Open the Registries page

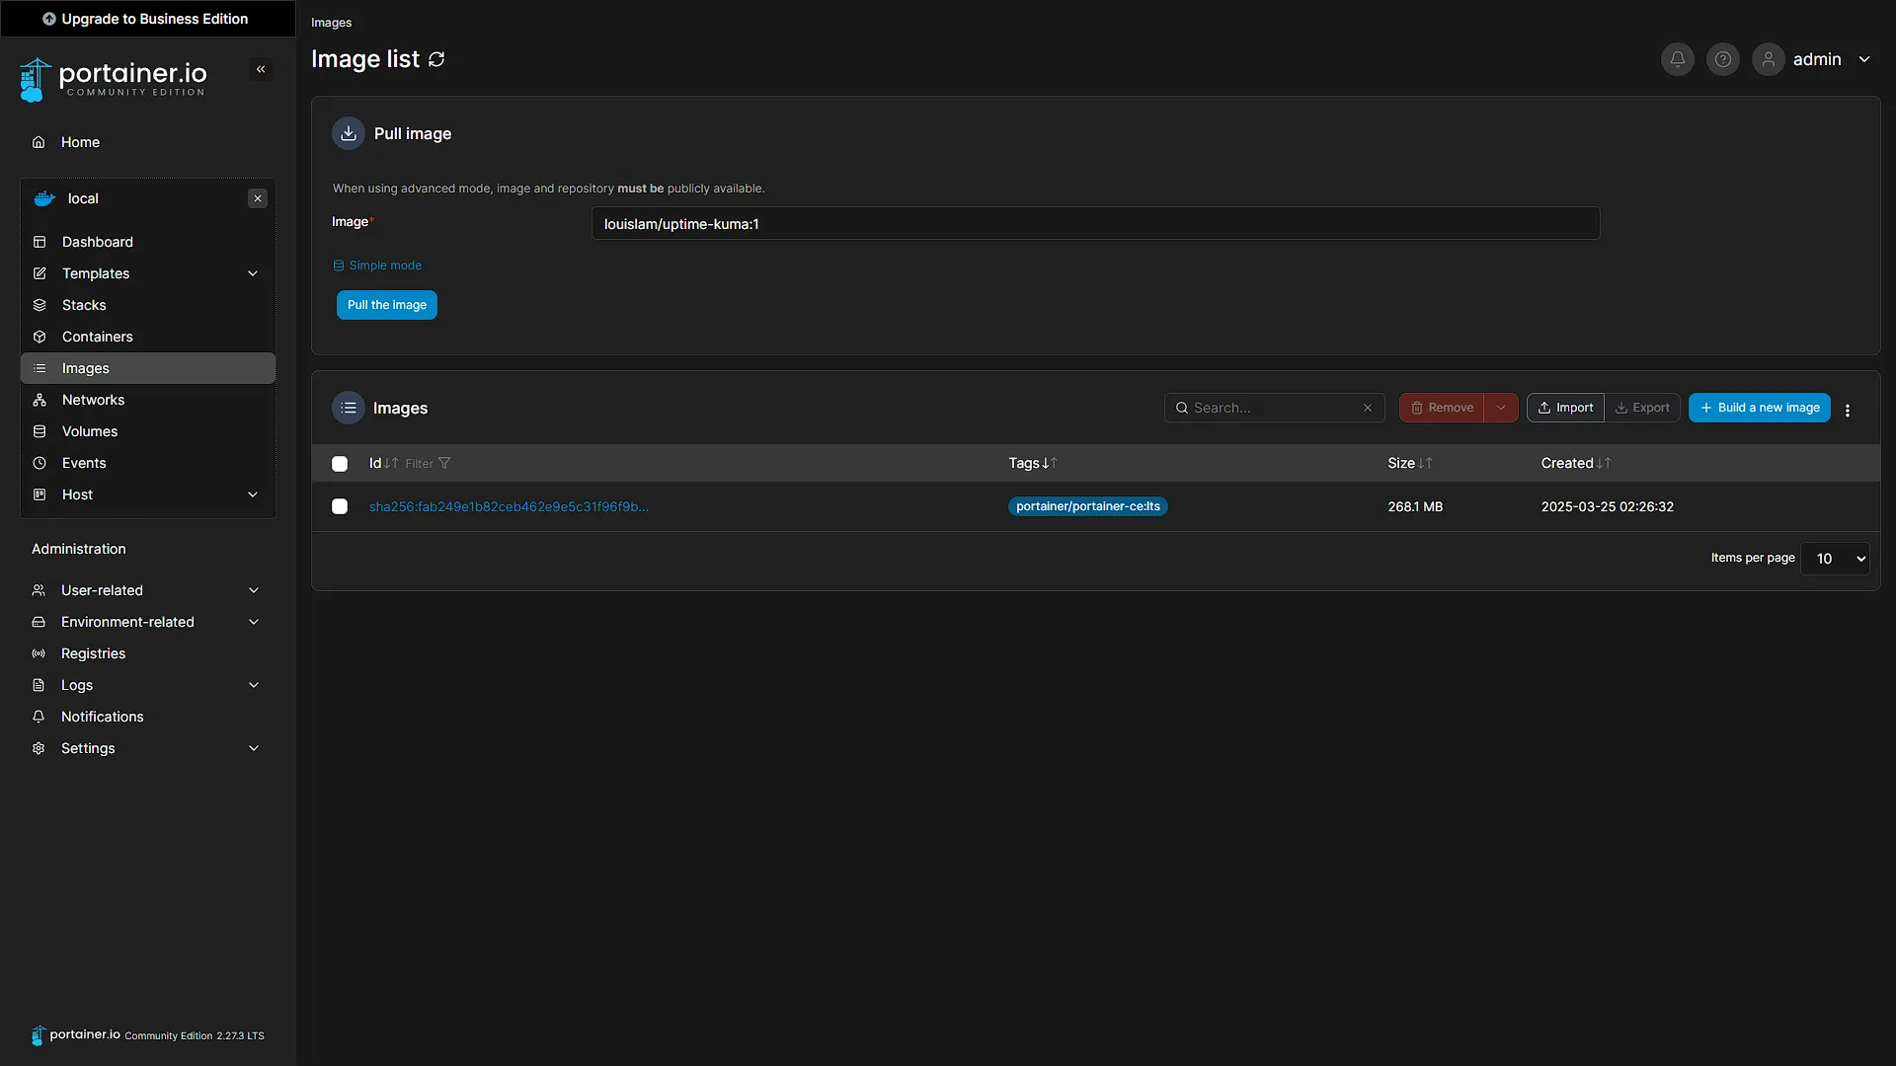click(x=148, y=653)
